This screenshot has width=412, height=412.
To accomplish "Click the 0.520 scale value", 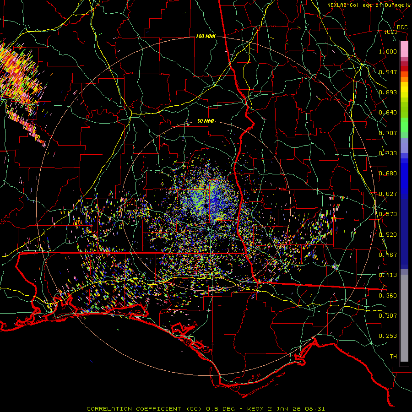I will 388,235.
